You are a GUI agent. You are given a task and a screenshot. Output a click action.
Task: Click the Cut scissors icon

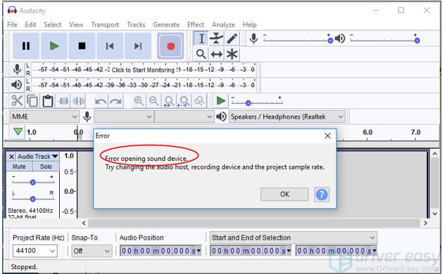tap(17, 100)
